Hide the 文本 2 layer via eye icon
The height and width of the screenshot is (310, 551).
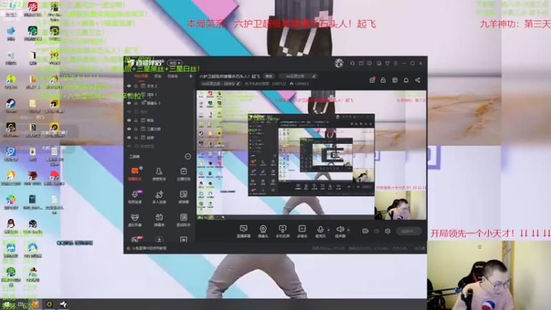click(x=129, y=85)
